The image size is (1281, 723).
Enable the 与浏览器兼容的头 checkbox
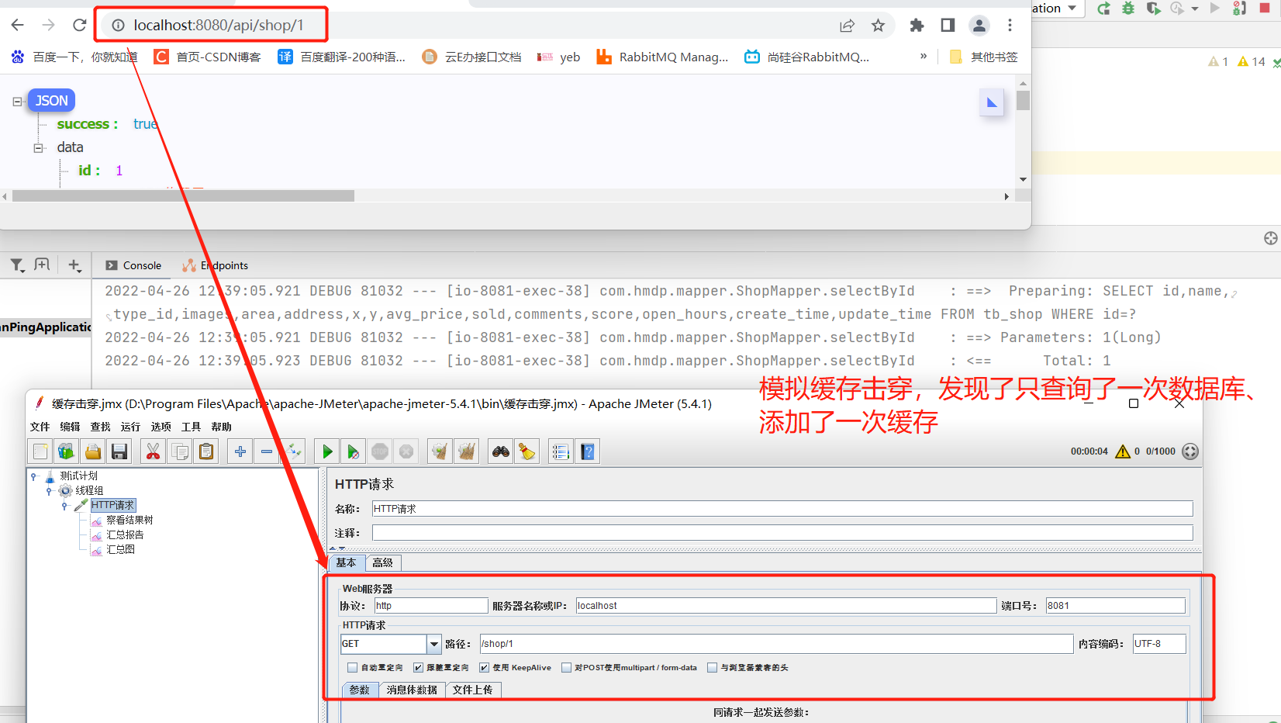(713, 667)
